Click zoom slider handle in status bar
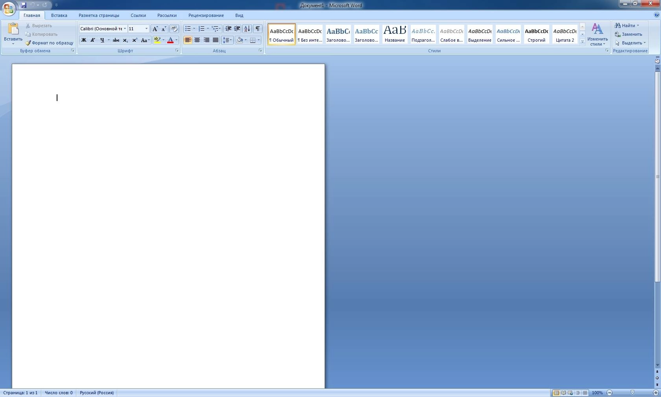Screen dimensions: 661x397 [632, 393]
